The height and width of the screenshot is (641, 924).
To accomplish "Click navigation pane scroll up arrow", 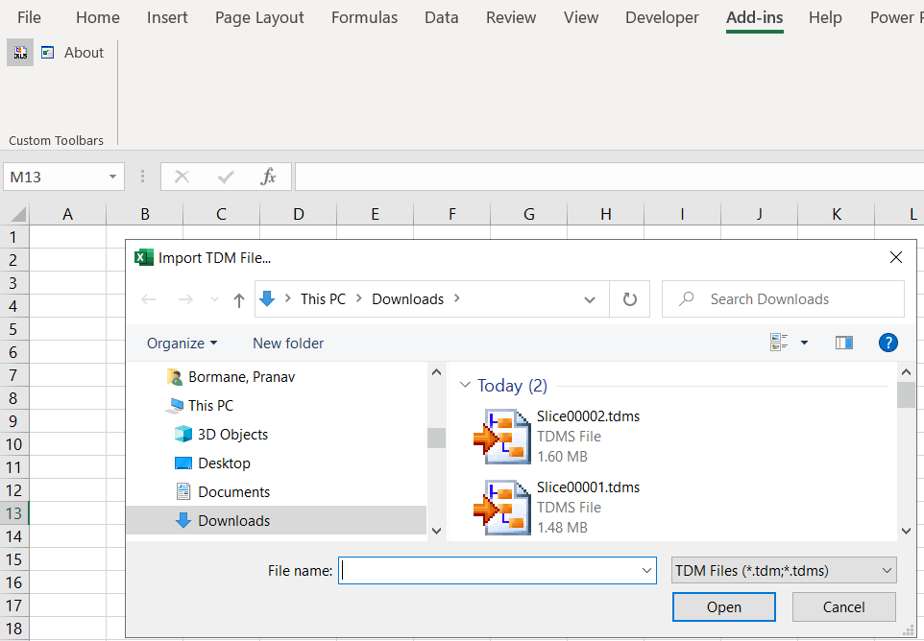I will 437,372.
